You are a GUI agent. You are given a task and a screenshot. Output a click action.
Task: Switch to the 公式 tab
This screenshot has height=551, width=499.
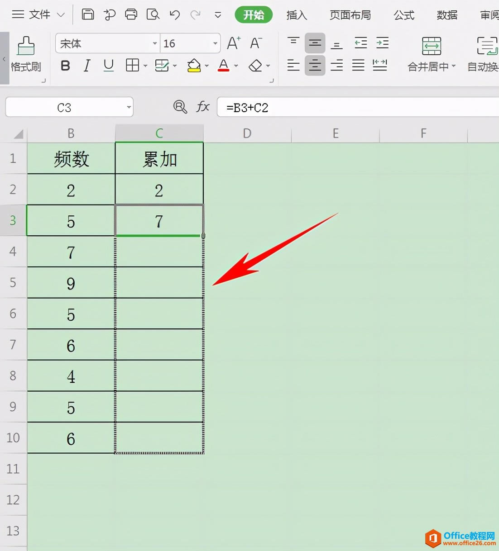click(x=404, y=15)
